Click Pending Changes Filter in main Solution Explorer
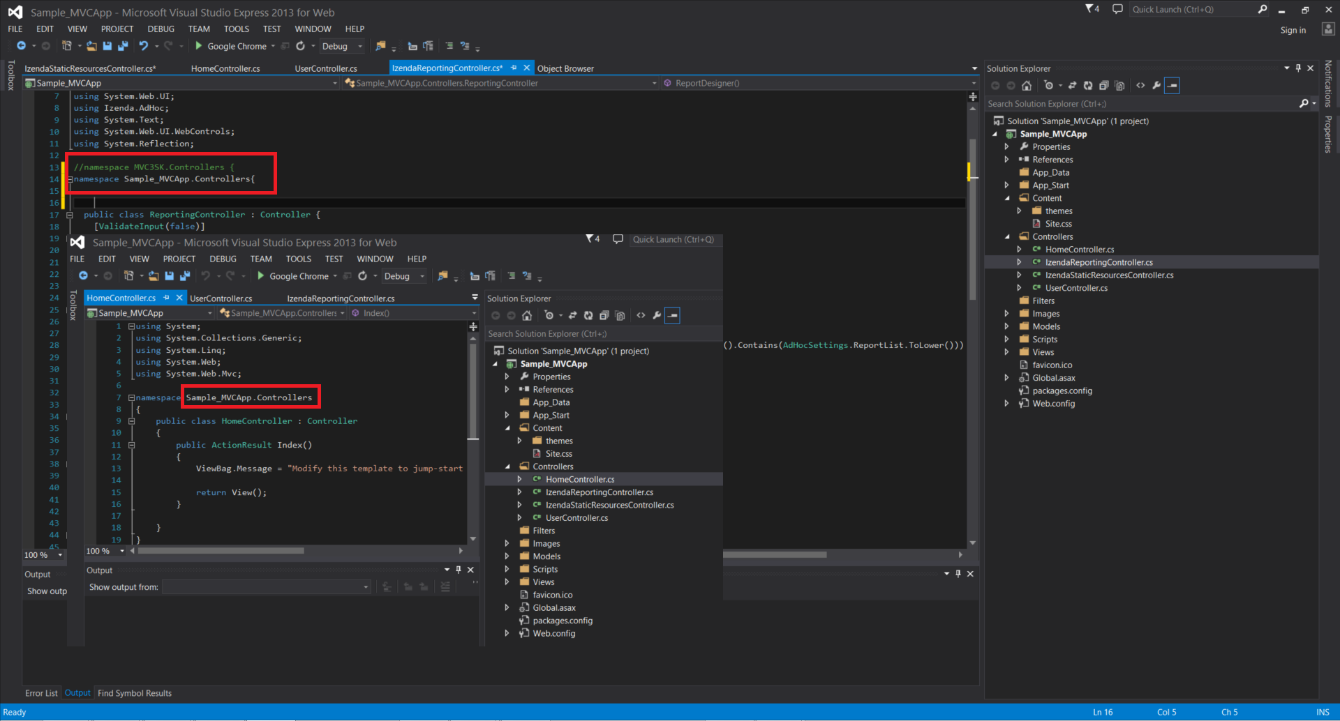This screenshot has width=1340, height=721. [x=1048, y=86]
